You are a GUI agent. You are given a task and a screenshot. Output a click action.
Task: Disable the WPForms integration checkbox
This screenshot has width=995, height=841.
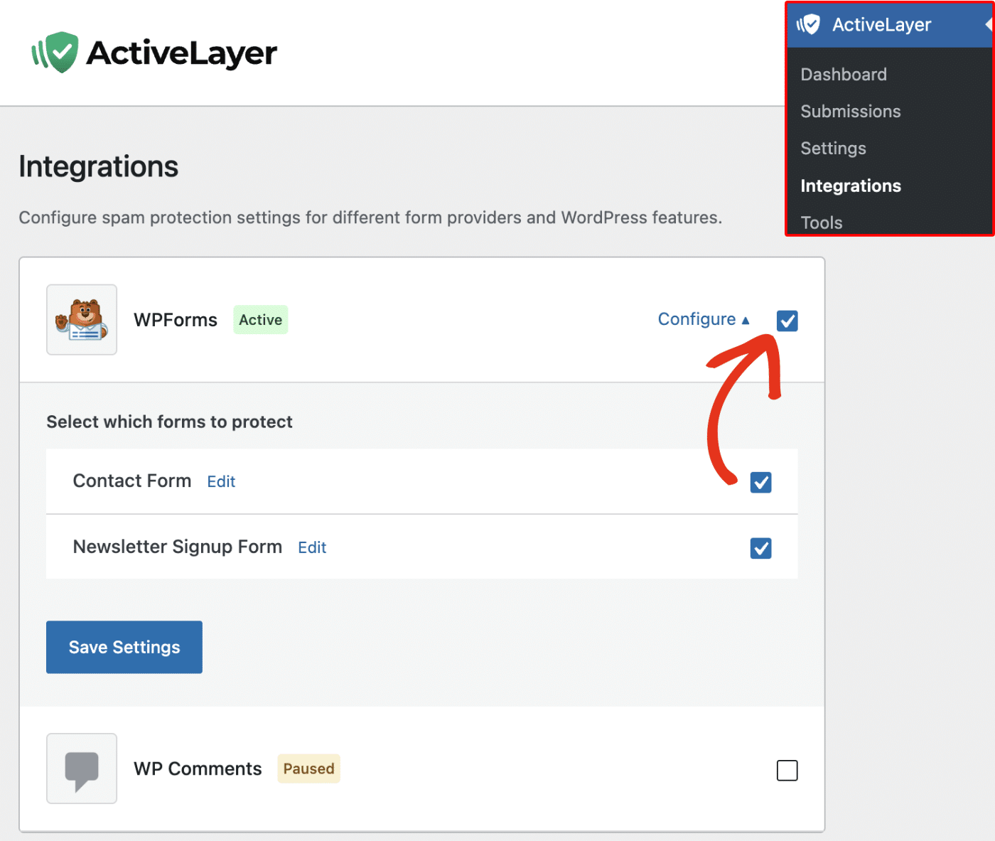[x=787, y=321]
